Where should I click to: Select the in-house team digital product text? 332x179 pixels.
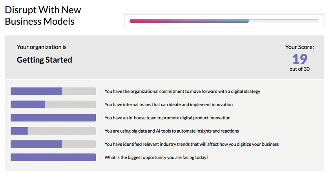(168, 118)
